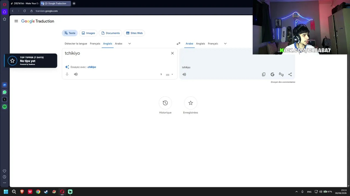This screenshot has width=350, height=196.
Task: Open the Opera menu logo
Action: click(x=4, y=4)
